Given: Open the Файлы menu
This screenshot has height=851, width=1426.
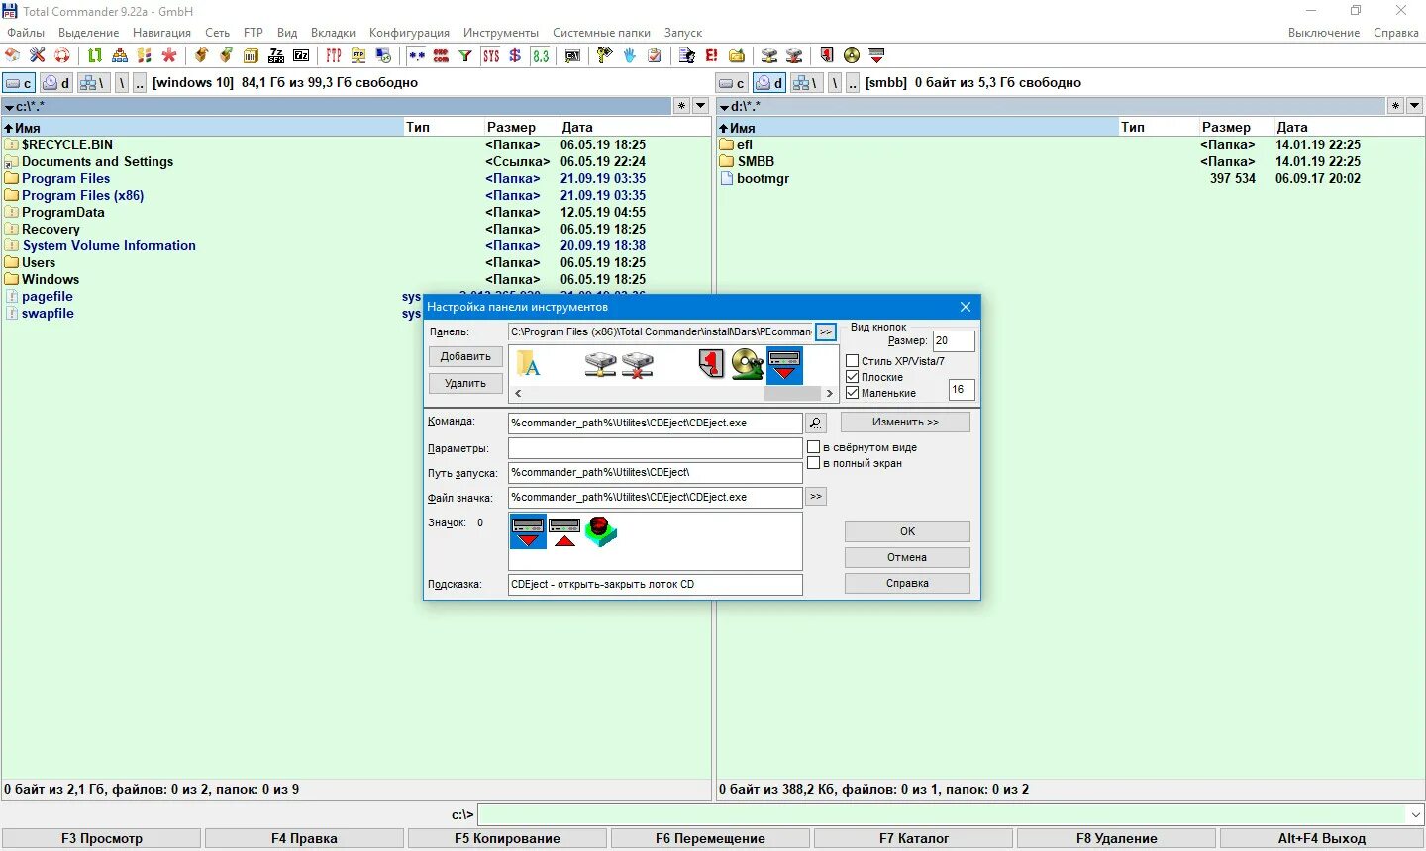Looking at the screenshot, I should (26, 33).
